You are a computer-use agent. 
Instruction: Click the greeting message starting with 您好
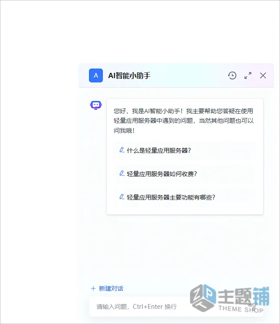(184, 121)
